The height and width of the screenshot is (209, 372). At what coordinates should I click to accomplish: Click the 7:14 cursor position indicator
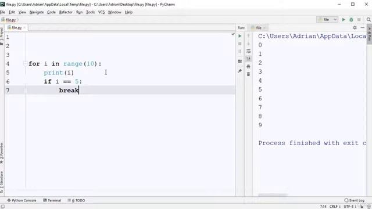[323, 207]
